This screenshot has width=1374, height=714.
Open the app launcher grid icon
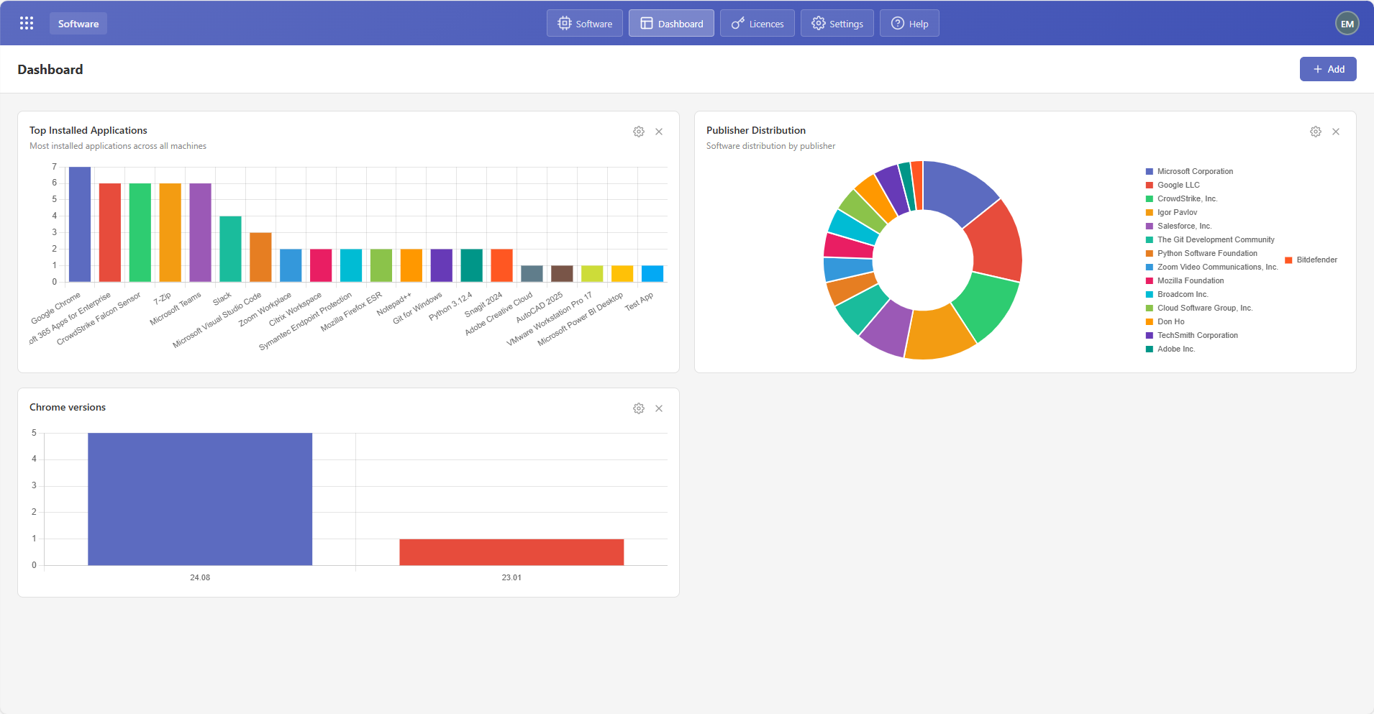point(27,23)
